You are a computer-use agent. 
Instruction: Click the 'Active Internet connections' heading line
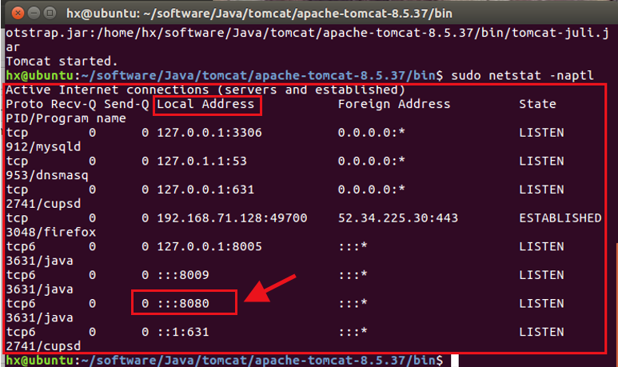coord(205,90)
